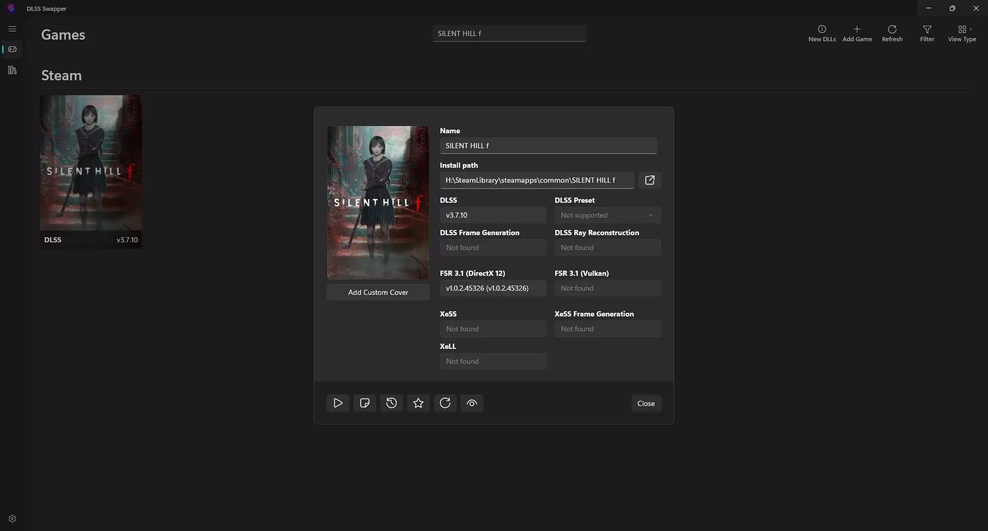Click XeSS Frame Generation Not found field
The image size is (988, 531).
pos(607,329)
